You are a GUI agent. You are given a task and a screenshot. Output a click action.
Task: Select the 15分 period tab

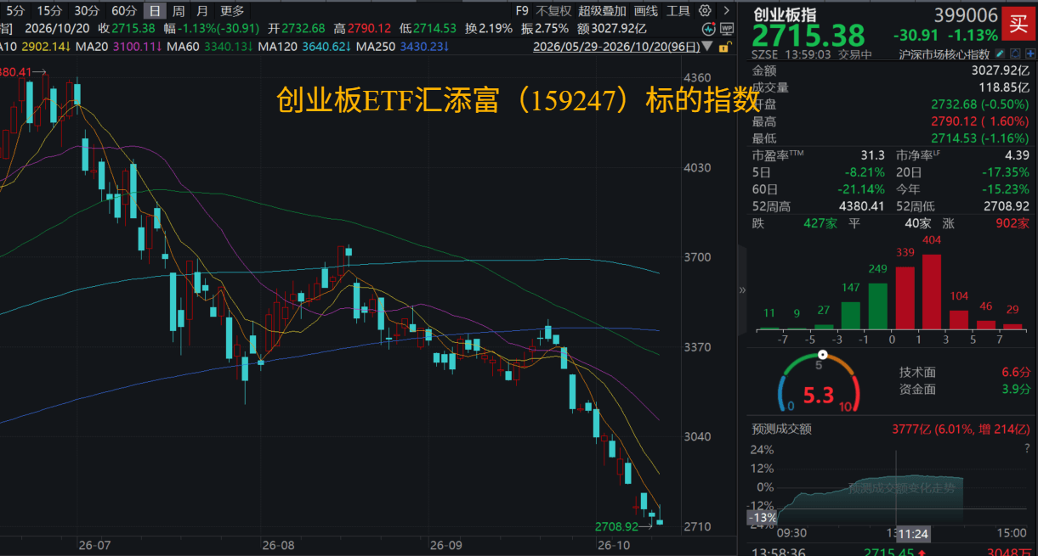[x=50, y=11]
